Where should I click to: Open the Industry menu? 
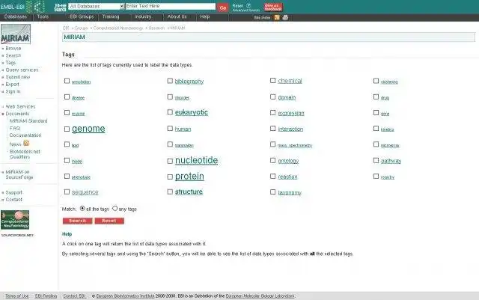(x=143, y=16)
